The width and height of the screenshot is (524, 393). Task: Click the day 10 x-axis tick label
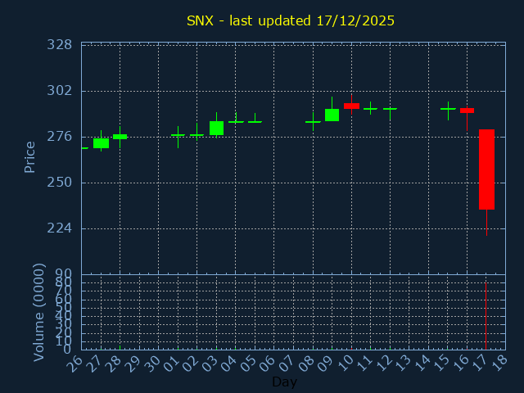pos(346,361)
